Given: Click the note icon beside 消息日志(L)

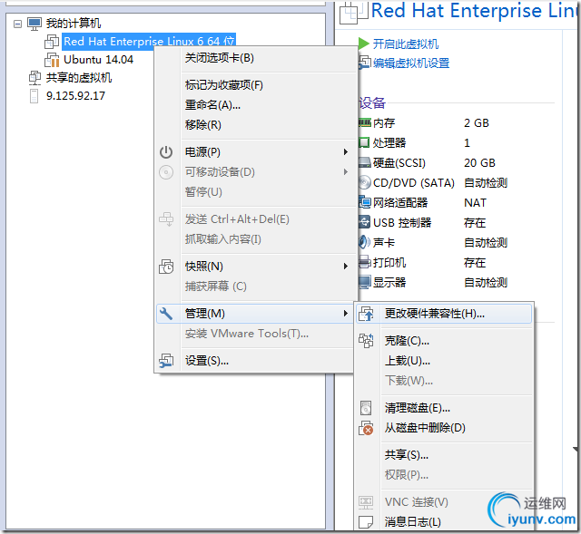Looking at the screenshot, I should tap(366, 522).
